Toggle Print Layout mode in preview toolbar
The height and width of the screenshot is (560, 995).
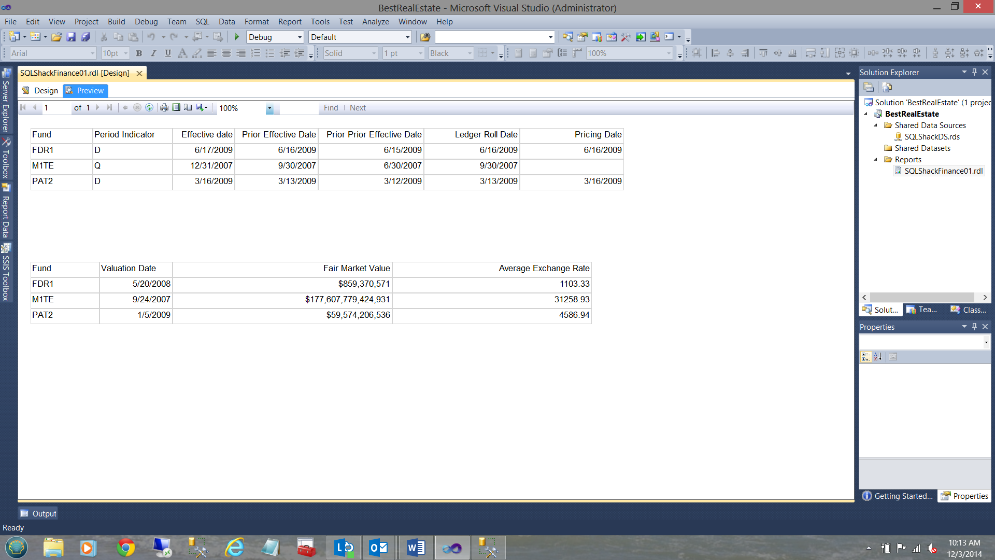tap(176, 107)
